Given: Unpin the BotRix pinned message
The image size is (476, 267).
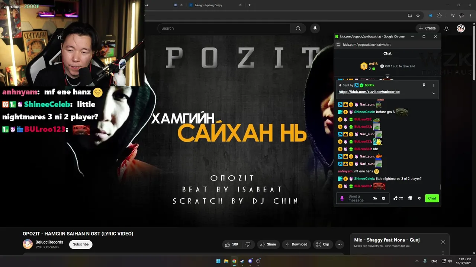Looking at the screenshot, I should tap(424, 85).
